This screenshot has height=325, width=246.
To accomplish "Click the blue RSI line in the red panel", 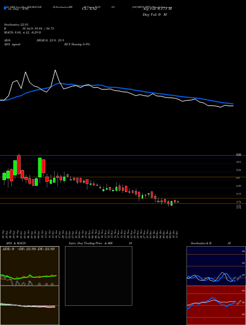I will point(213,298).
